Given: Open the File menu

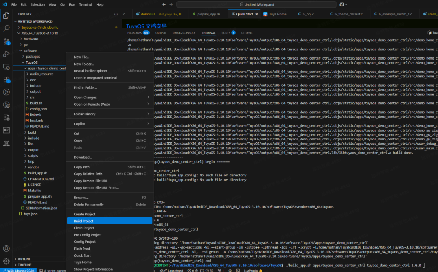Looking at the screenshot, I should pos(14,4).
